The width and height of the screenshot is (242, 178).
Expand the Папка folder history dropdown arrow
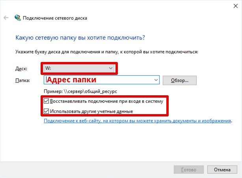click(156, 80)
